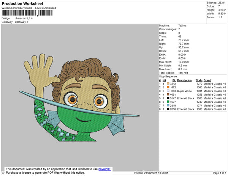Click thread code 1258 in row 4
The width and height of the screenshot is (228, 176).
tap(199, 94)
